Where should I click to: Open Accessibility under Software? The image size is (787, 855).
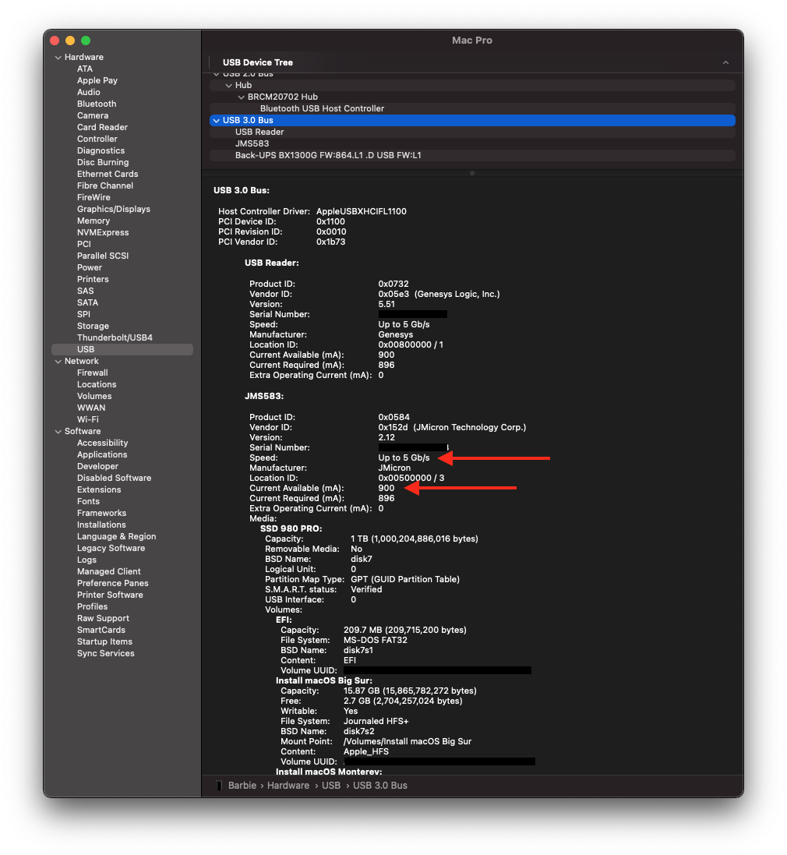tap(102, 443)
